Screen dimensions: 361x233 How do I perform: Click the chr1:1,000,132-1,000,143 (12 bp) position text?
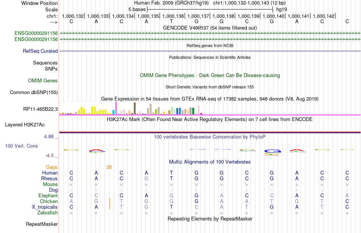(249, 3)
